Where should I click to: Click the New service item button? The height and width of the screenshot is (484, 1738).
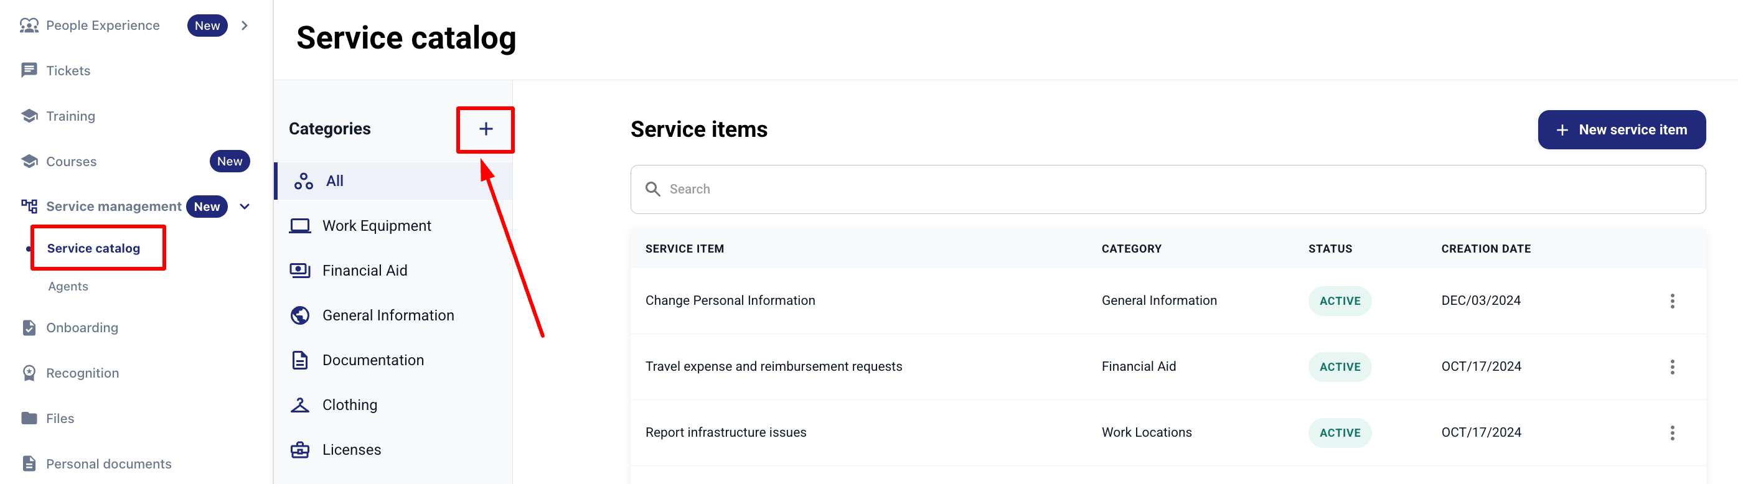pyautogui.click(x=1621, y=129)
